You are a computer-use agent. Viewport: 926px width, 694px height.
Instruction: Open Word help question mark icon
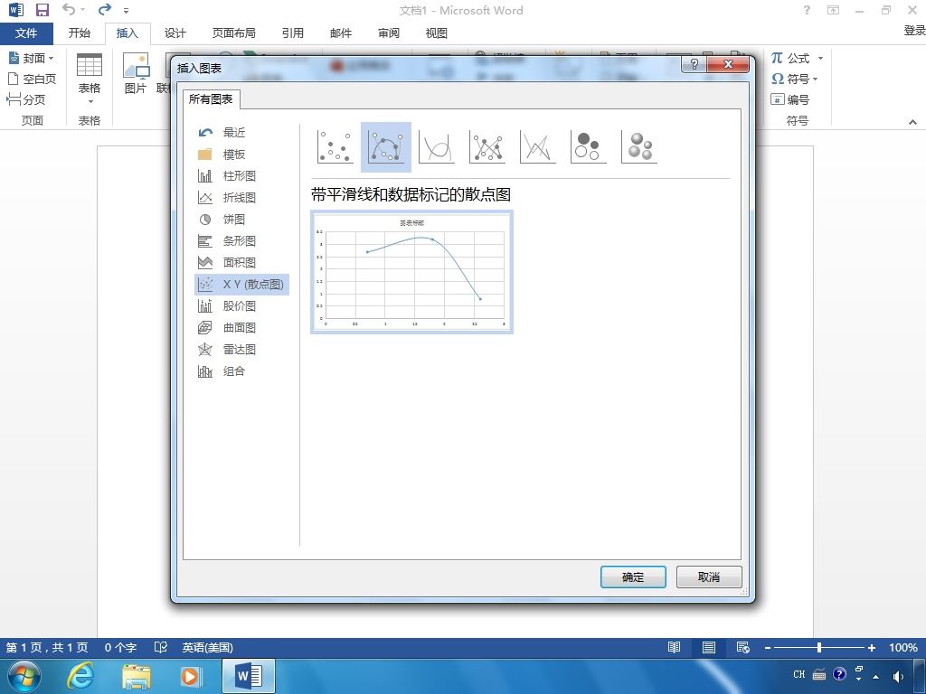point(807,10)
